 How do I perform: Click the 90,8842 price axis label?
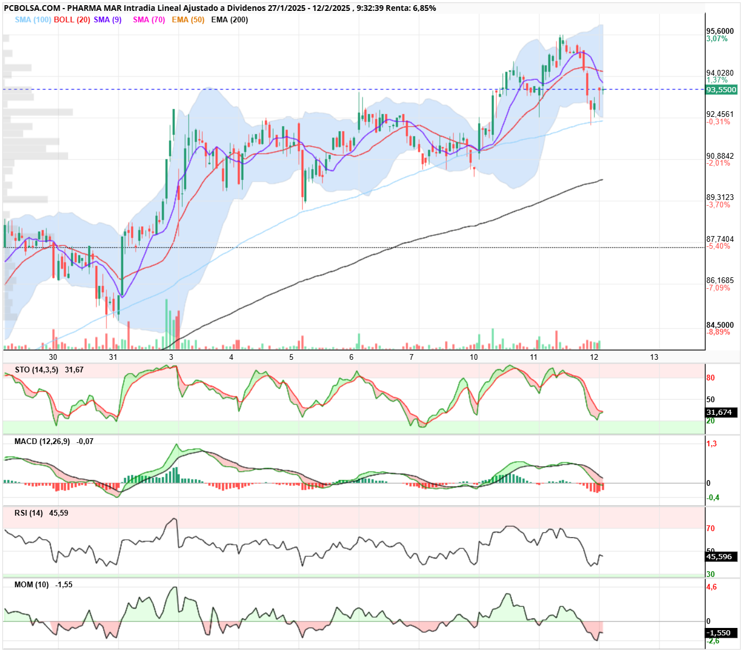720,156
